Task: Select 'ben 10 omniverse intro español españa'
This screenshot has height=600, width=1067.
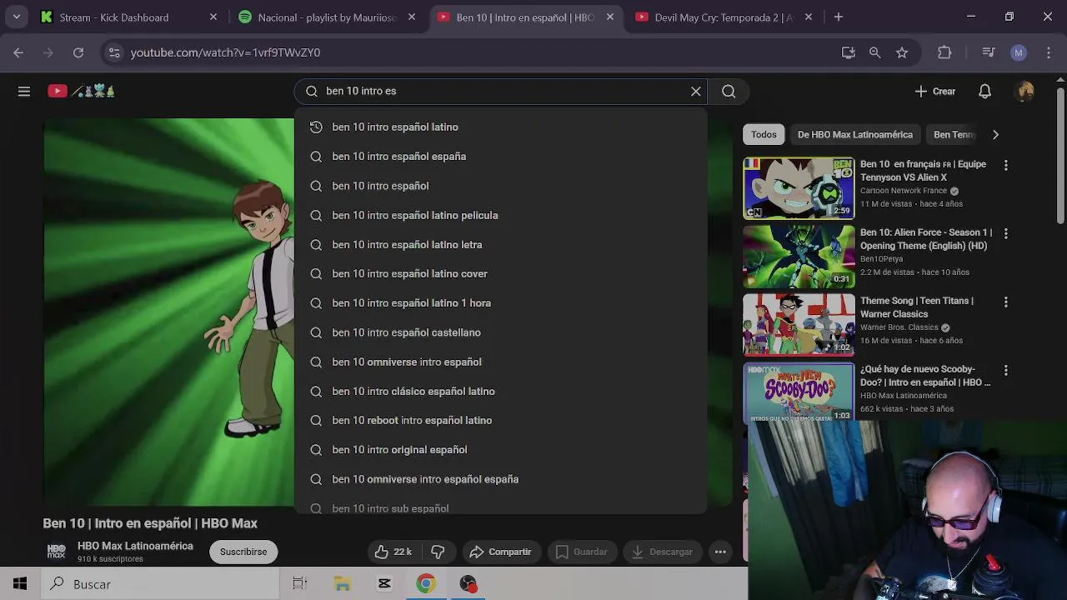Action: click(500, 479)
